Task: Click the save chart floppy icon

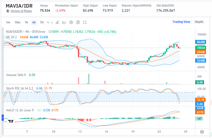Action: (78, 22)
